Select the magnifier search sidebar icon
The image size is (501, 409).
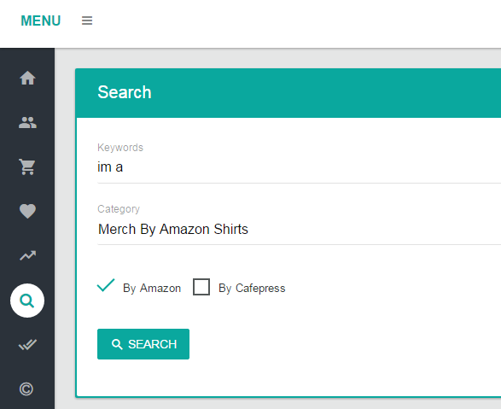(x=27, y=301)
